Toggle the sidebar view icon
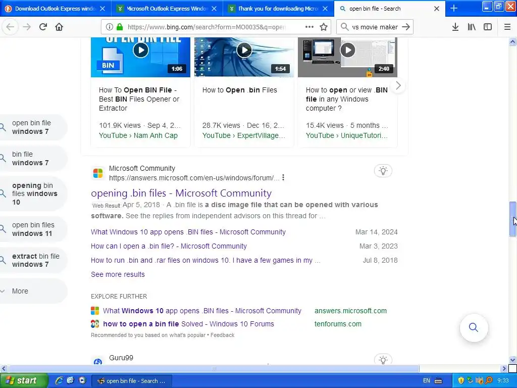Image resolution: width=517 pixels, height=388 pixels. [488, 27]
